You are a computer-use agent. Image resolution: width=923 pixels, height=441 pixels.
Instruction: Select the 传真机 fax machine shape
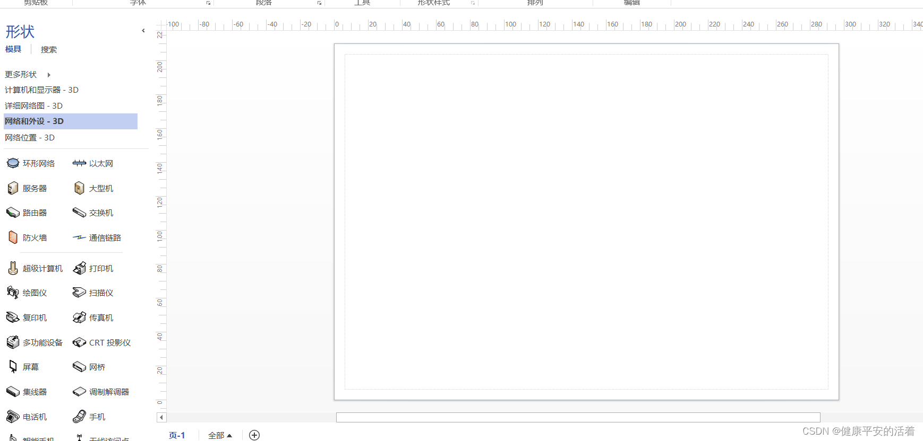[x=93, y=317]
